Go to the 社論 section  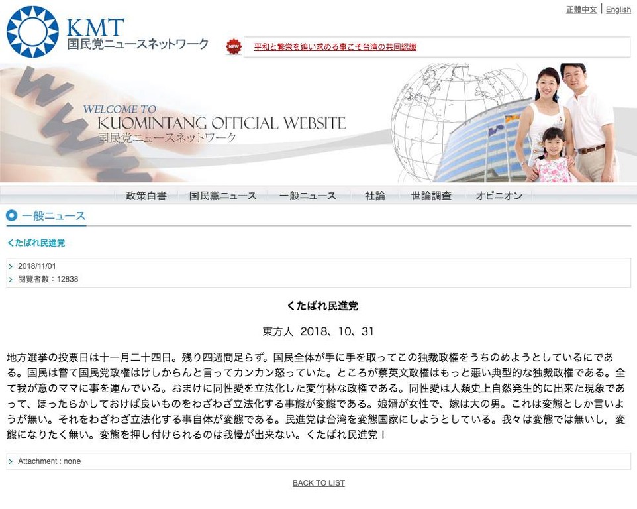tap(375, 196)
